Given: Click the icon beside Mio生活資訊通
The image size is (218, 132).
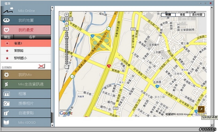Looking at the screenshot, I should click(x=6, y=84).
